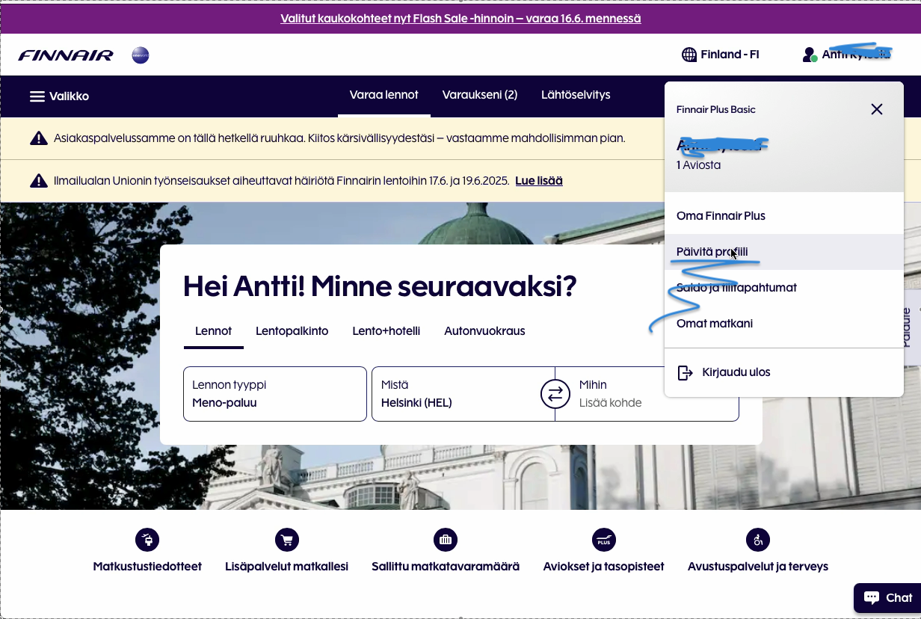Open Lisäpalvelut matkallesi shopping cart icon
The height and width of the screenshot is (619, 921).
tap(286, 539)
